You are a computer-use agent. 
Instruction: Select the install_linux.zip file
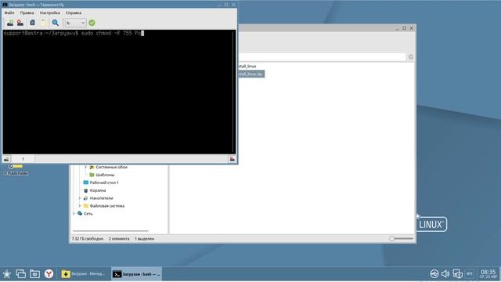(x=250, y=74)
